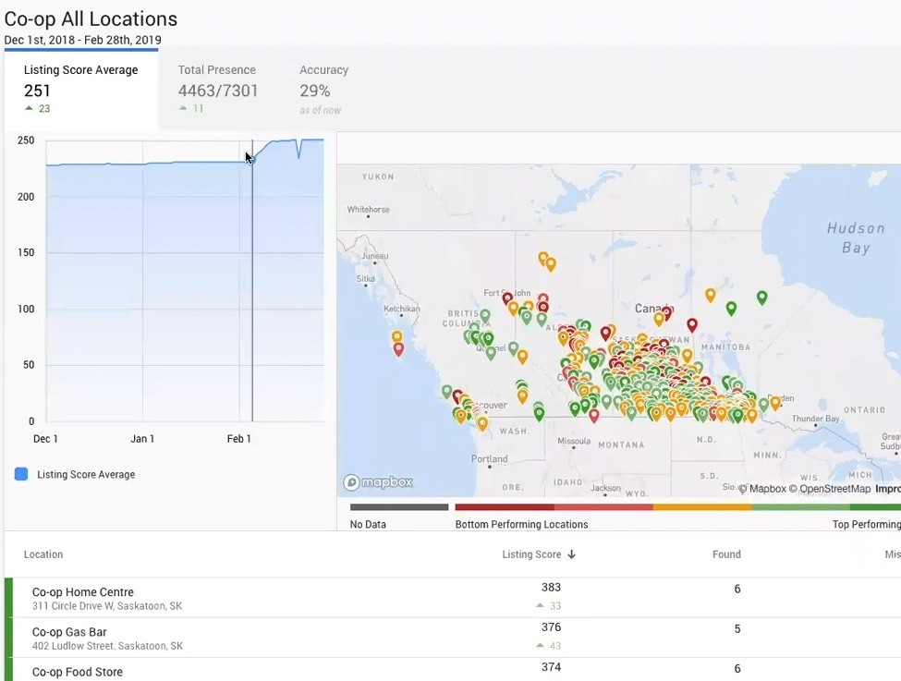
Task: Sort by Listing Score column arrow
Action: (572, 554)
